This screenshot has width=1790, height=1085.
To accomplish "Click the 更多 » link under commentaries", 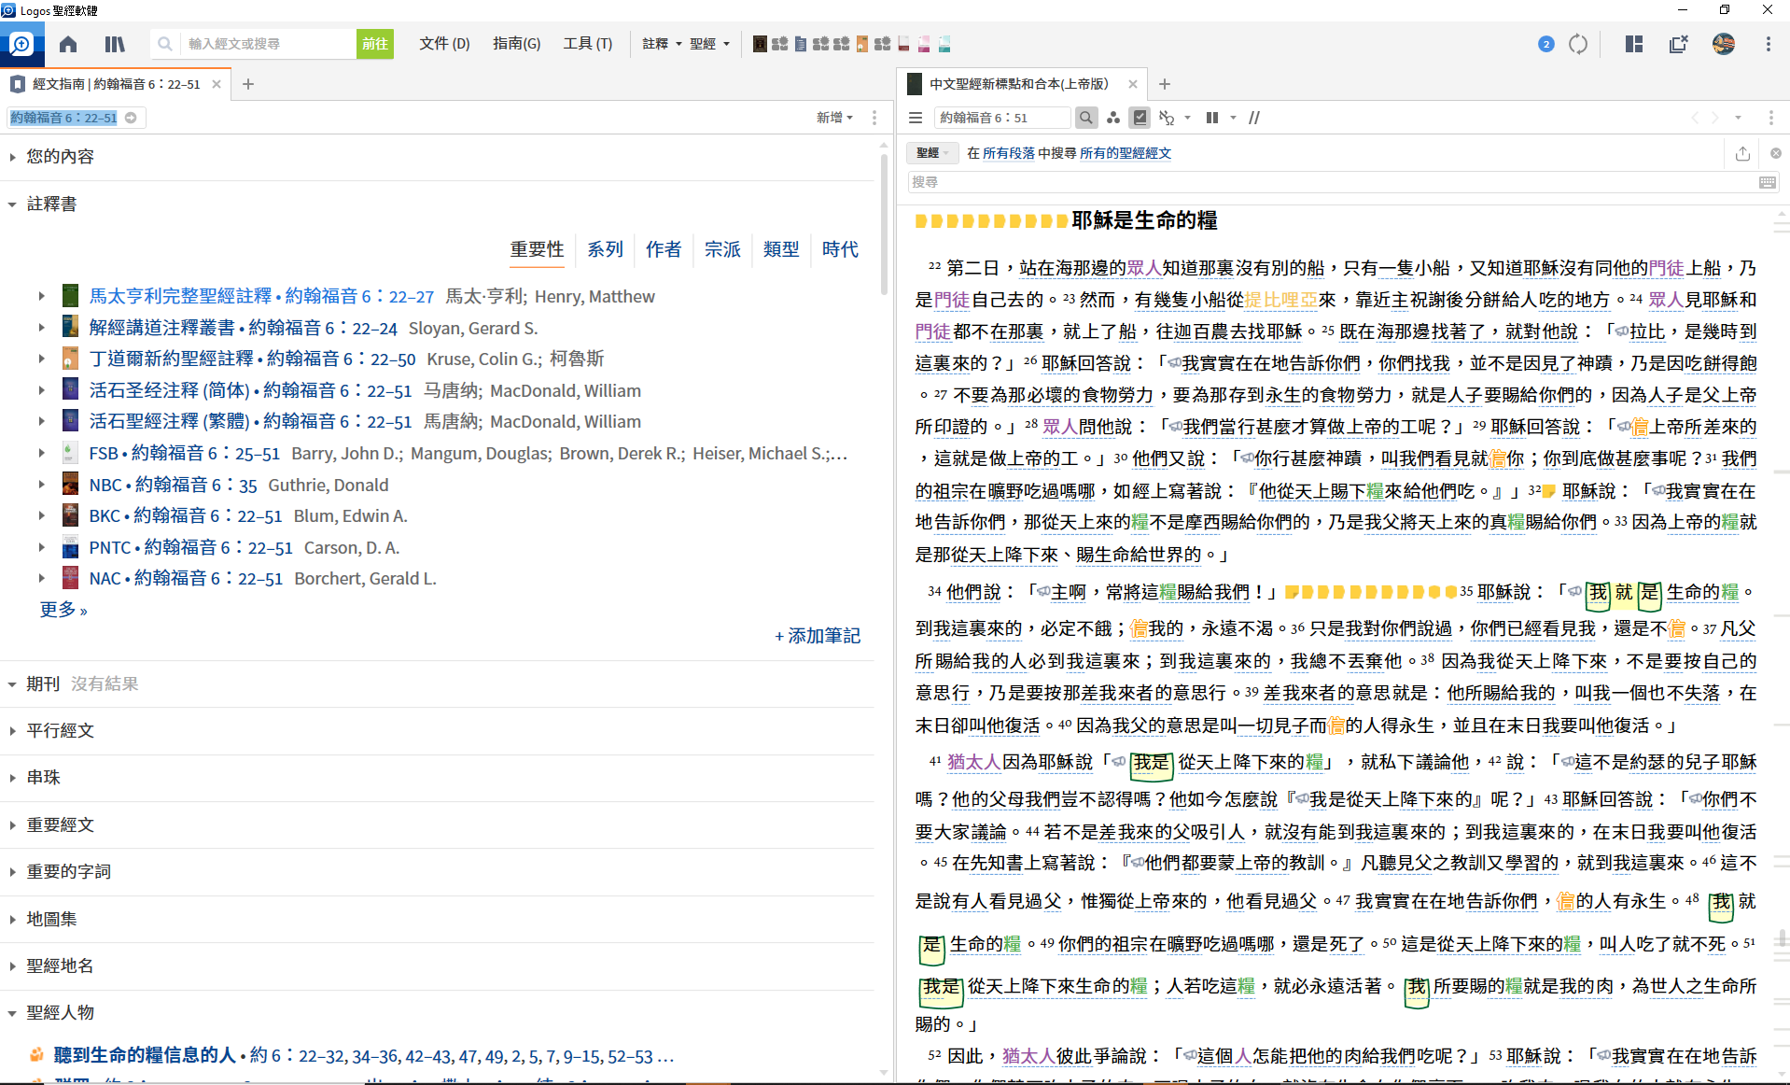I will [x=63, y=610].
